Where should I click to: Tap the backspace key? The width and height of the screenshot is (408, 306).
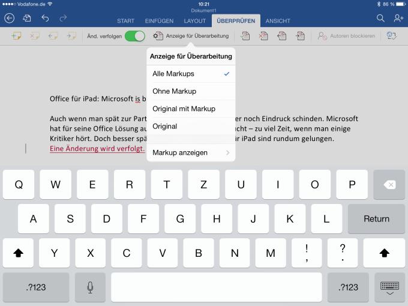389,184
